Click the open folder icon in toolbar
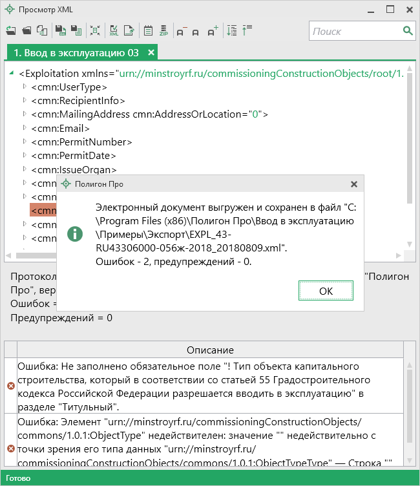Viewport: 420px width, 486px height. [x=26, y=30]
